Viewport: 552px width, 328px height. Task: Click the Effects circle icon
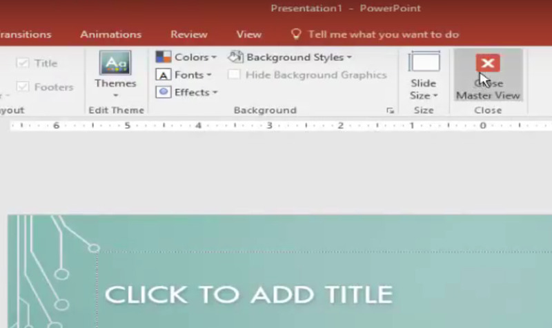coord(164,93)
